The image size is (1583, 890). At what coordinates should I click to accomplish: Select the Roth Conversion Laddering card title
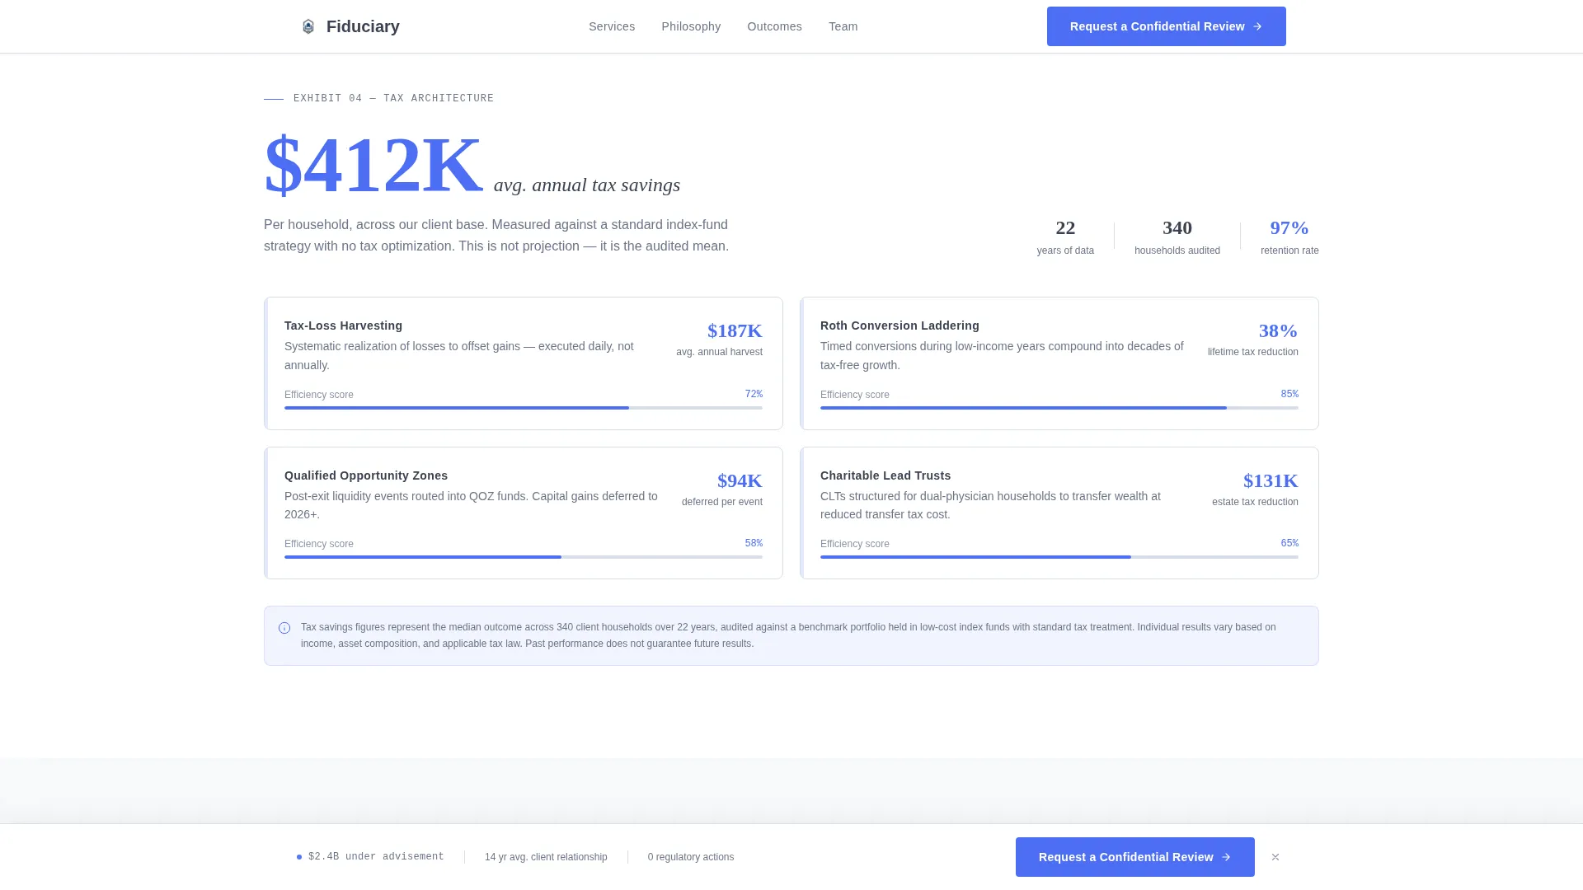click(x=900, y=326)
